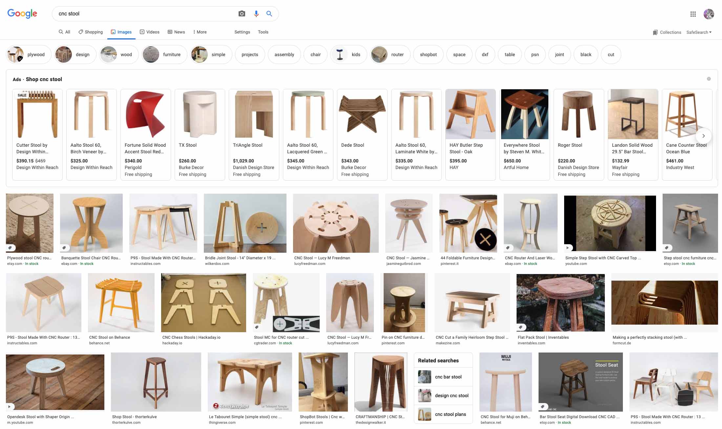
Task: Open the Tools filter options
Action: (x=263, y=32)
